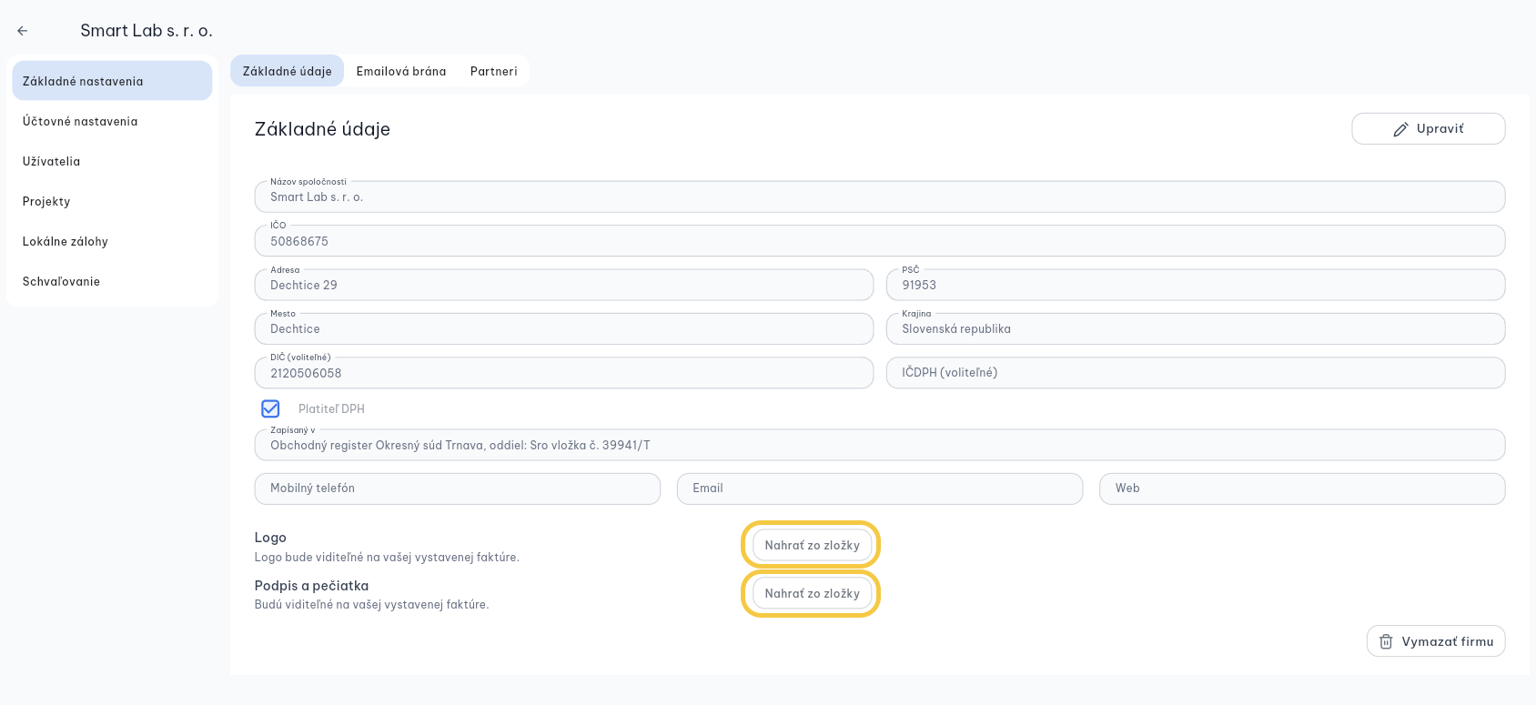This screenshot has height=705, width=1536.
Task: Select Užívatelia in sidebar
Action: pyautogui.click(x=112, y=161)
